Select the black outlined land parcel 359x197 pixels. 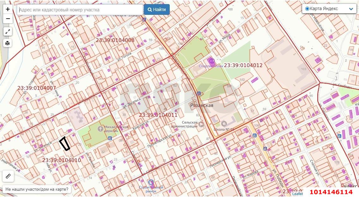(64, 144)
